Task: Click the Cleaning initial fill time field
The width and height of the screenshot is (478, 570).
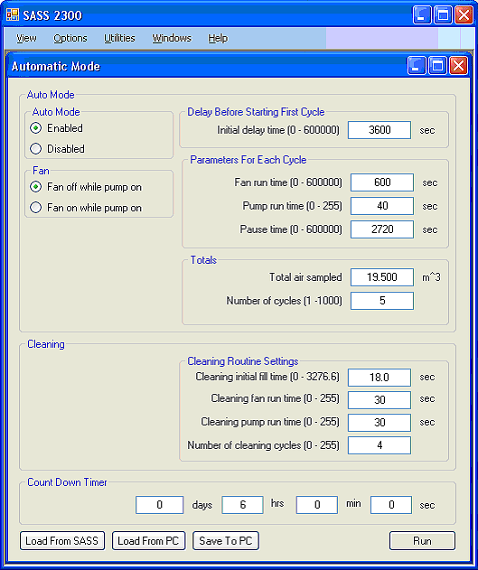Action: click(380, 378)
